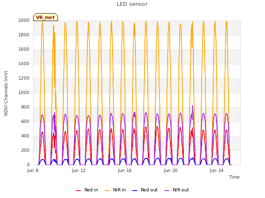The image size is (265, 198).
Task: Click the Jun 12 x-axis label
Action: point(79,170)
